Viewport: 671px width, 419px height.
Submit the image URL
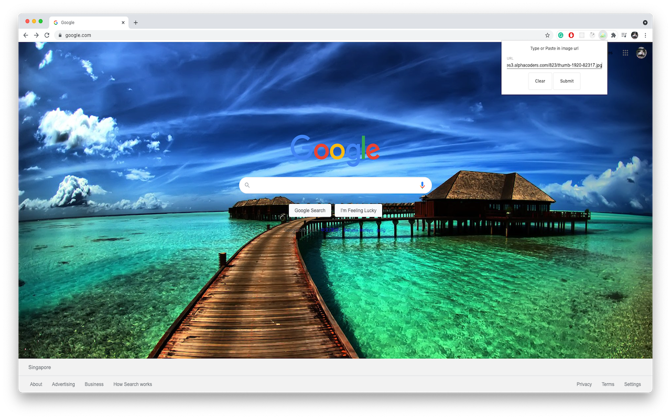(x=567, y=81)
